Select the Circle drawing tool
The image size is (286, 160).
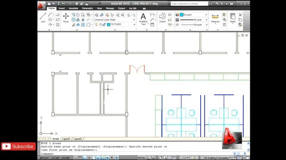point(50,20)
